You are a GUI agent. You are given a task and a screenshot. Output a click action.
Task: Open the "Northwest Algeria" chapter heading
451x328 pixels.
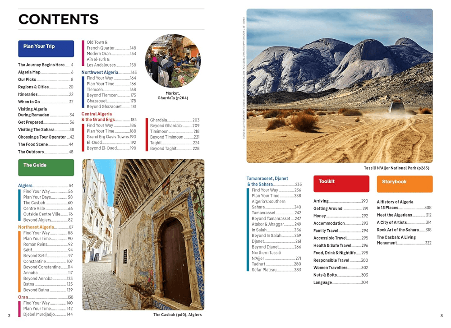coord(100,72)
